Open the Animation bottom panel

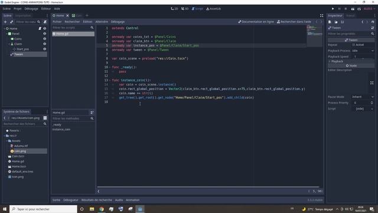pyautogui.click(x=132, y=200)
